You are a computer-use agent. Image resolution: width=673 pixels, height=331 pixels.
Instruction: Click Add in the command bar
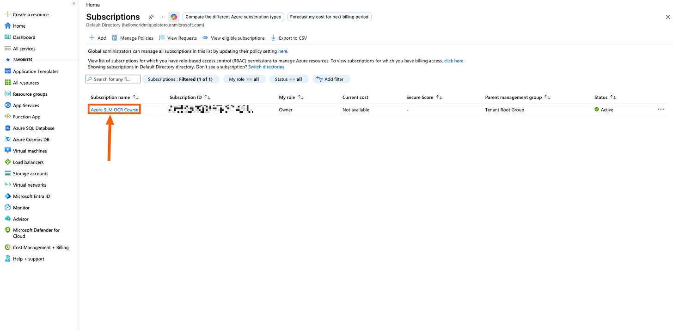[98, 38]
